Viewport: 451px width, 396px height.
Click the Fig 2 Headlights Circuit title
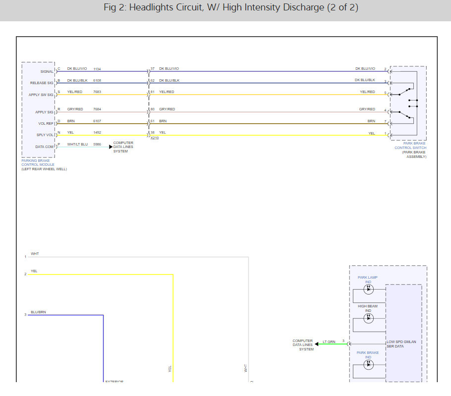[x=225, y=8]
